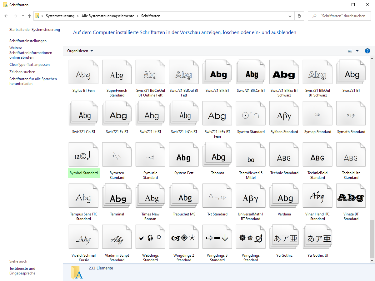This screenshot has width=375, height=281.
Task: Click the Schriftarten icon in the address bar
Action: point(37,16)
